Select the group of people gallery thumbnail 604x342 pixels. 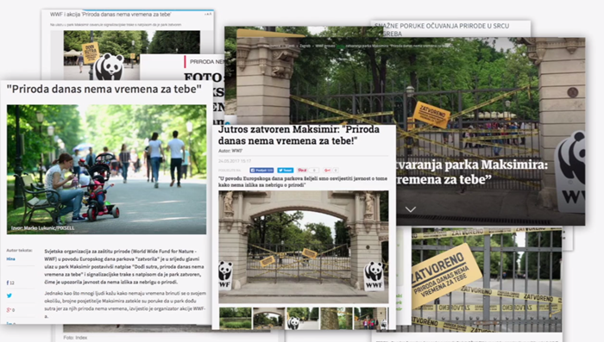[x=370, y=318]
